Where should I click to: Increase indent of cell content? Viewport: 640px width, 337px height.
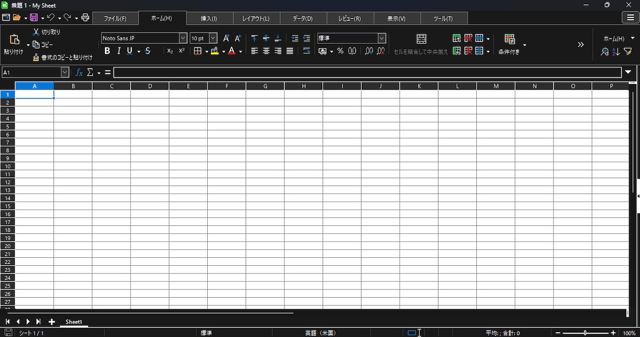(295, 38)
